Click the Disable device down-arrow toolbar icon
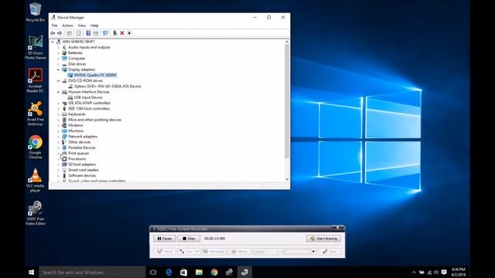The height and width of the screenshot is (278, 495). pos(129,33)
